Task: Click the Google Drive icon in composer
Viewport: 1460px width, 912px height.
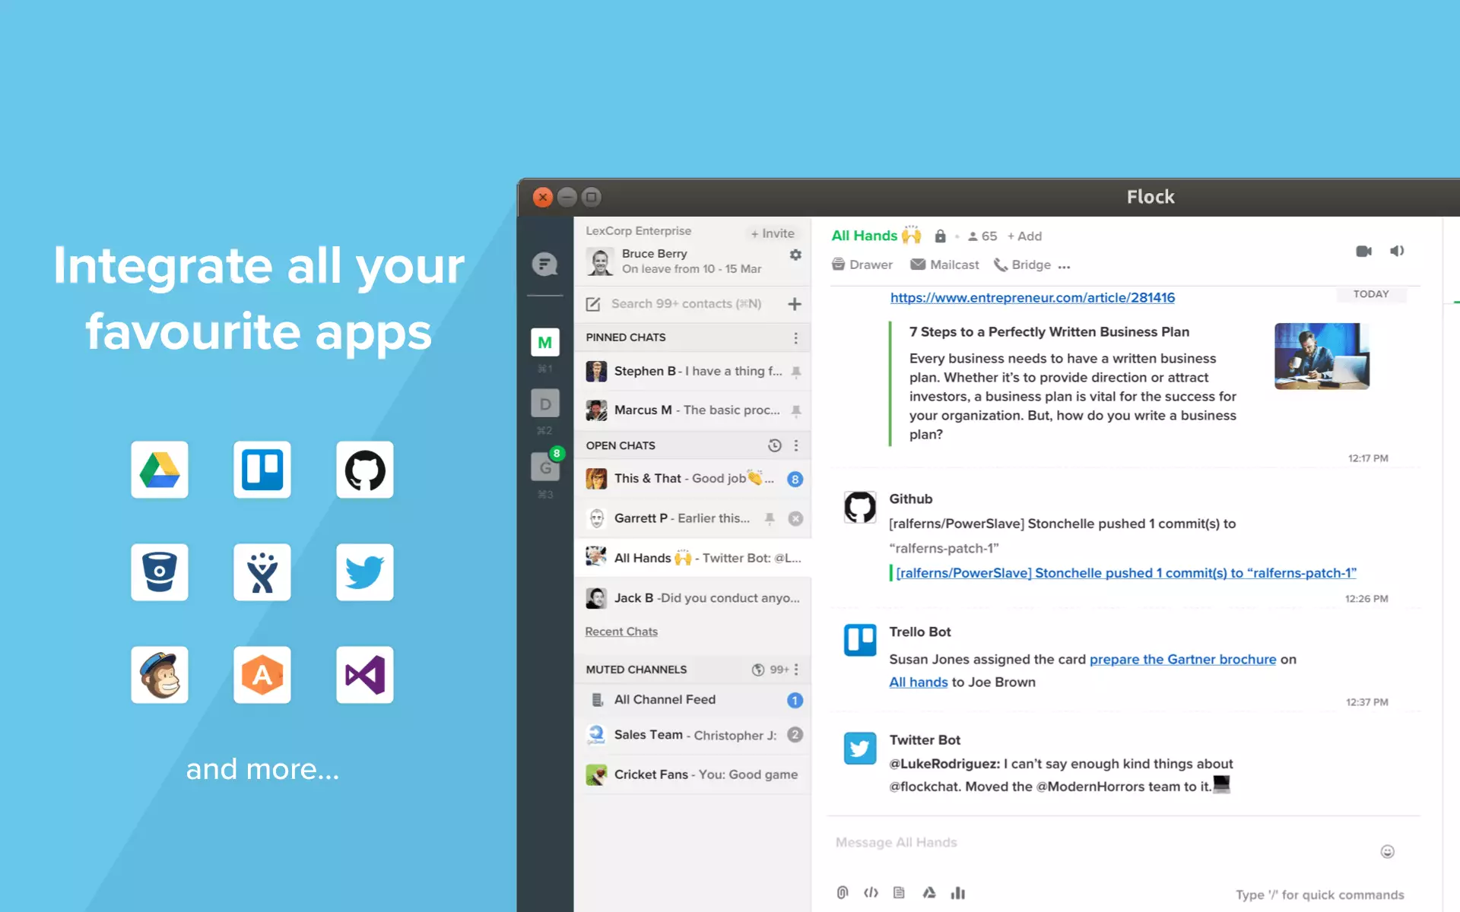Action: click(929, 893)
